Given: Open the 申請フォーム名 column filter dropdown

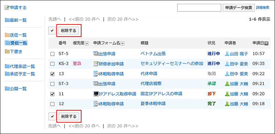Looking at the screenshot, I should click(x=123, y=43).
